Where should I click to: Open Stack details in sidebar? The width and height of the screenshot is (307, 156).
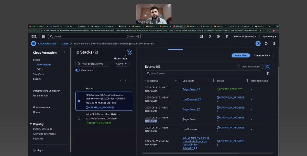pos(43,65)
